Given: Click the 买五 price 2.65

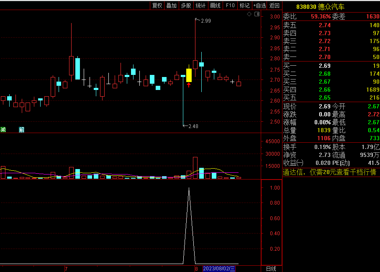Looking at the screenshot, I should 325,98.
